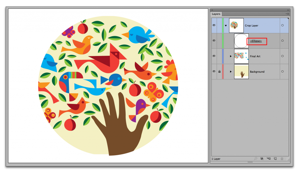Click the Delete Selection trash icon
The image size is (299, 173).
pos(282,159)
